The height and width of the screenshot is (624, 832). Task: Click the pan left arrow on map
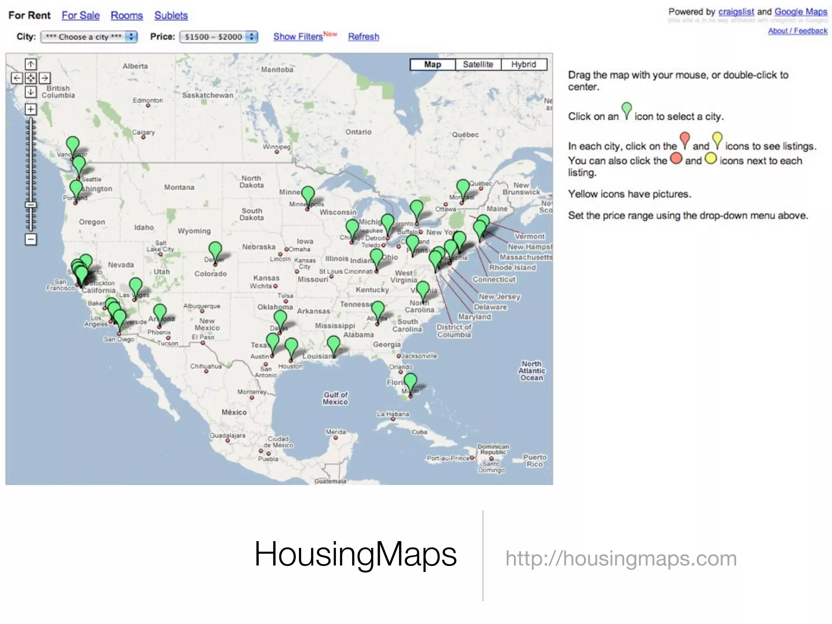(17, 78)
